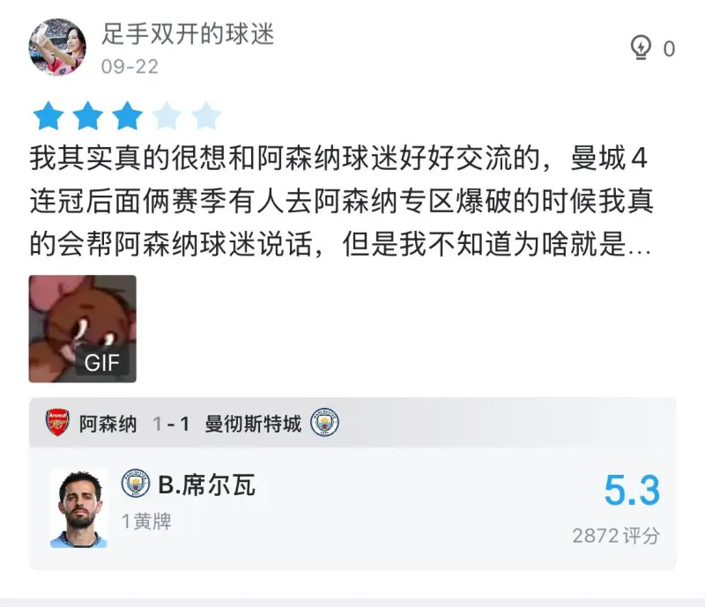
Task: Open the 阿森纳 1-1 曼彻斯特城 match header
Action: [x=352, y=423]
